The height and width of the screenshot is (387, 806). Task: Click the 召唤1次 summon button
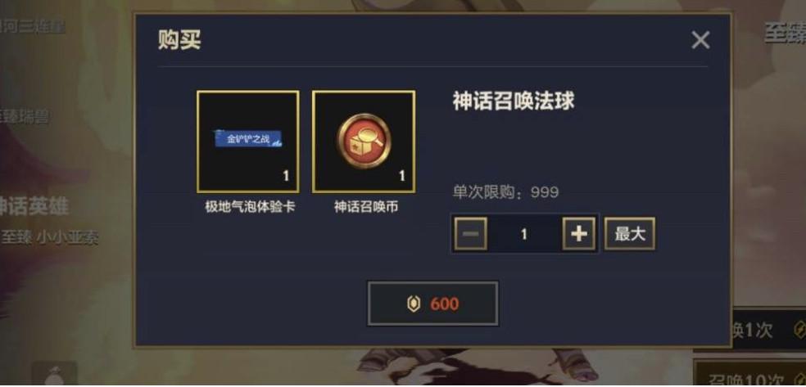pyautogui.click(x=768, y=330)
